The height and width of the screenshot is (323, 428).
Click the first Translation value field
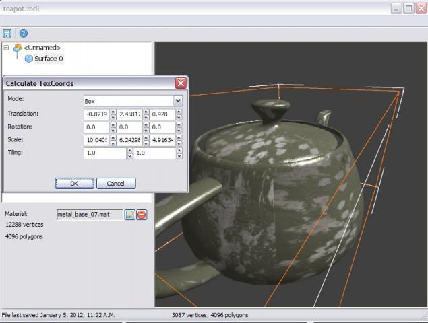tap(96, 114)
